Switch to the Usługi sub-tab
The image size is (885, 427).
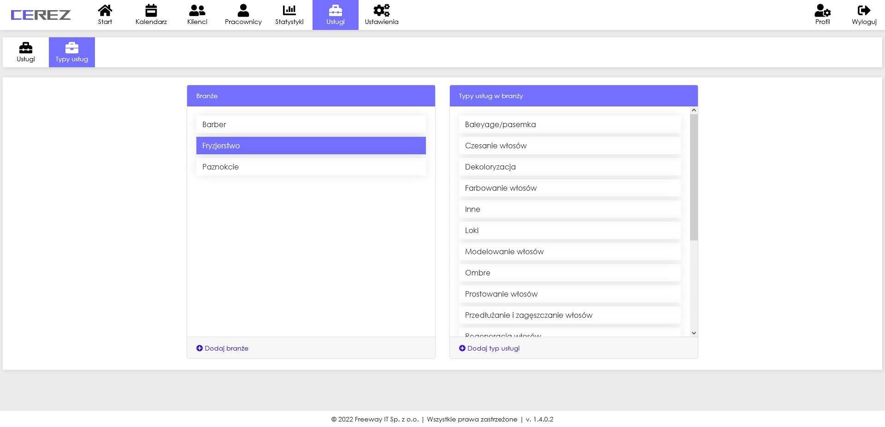click(x=26, y=52)
